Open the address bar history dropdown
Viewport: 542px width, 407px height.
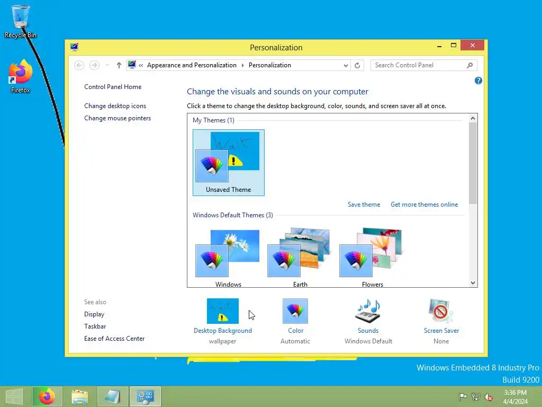(x=346, y=65)
